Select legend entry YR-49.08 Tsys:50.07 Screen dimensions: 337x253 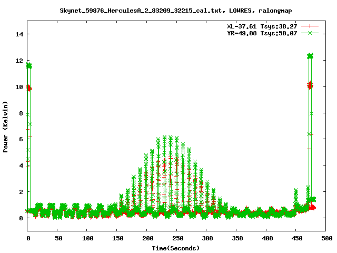pyautogui.click(x=262, y=33)
